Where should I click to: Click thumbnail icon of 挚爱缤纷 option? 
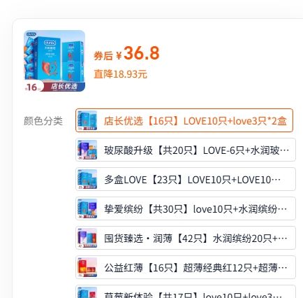(x=87, y=208)
